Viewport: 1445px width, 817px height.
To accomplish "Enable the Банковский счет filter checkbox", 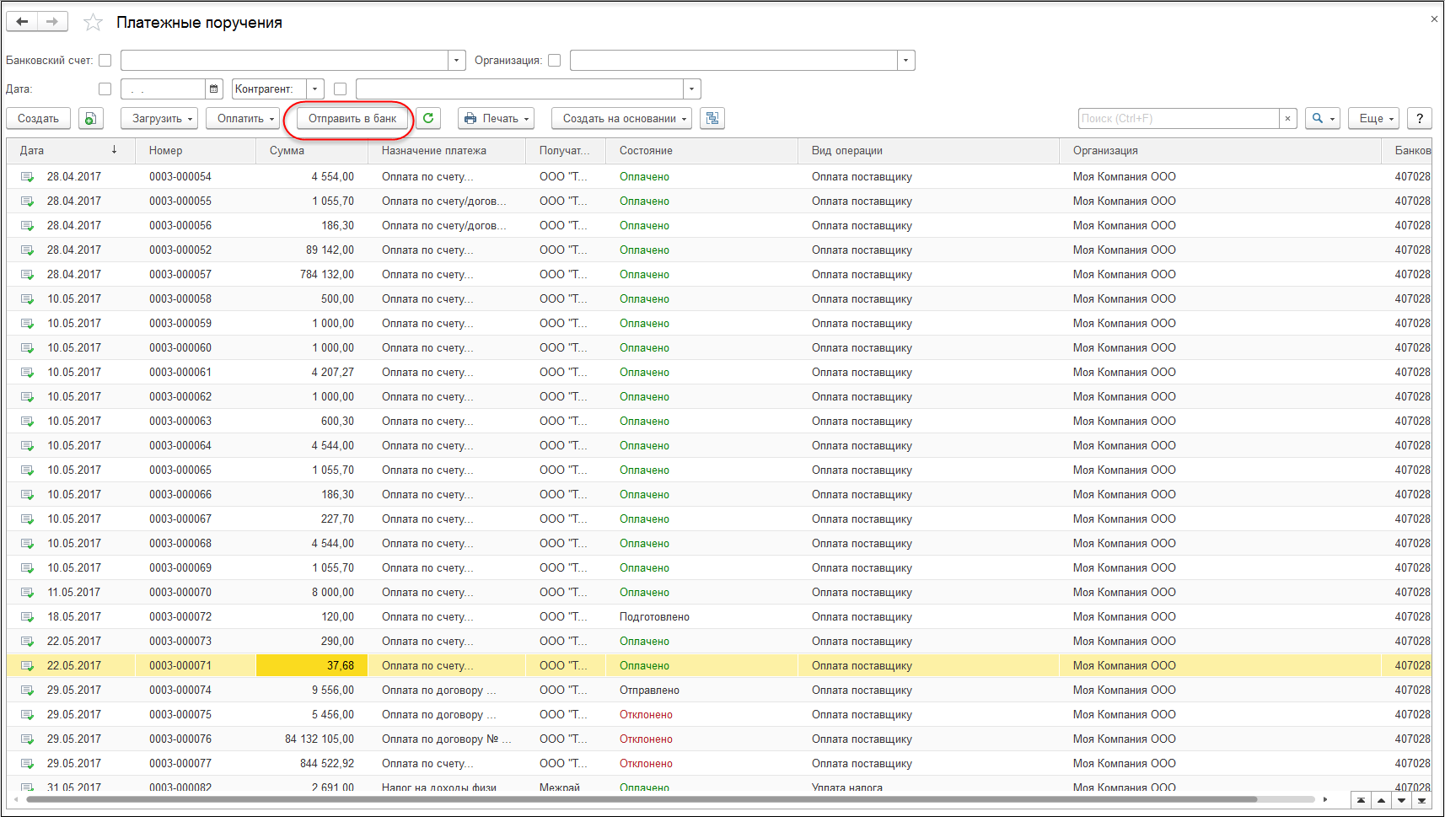I will tap(105, 61).
